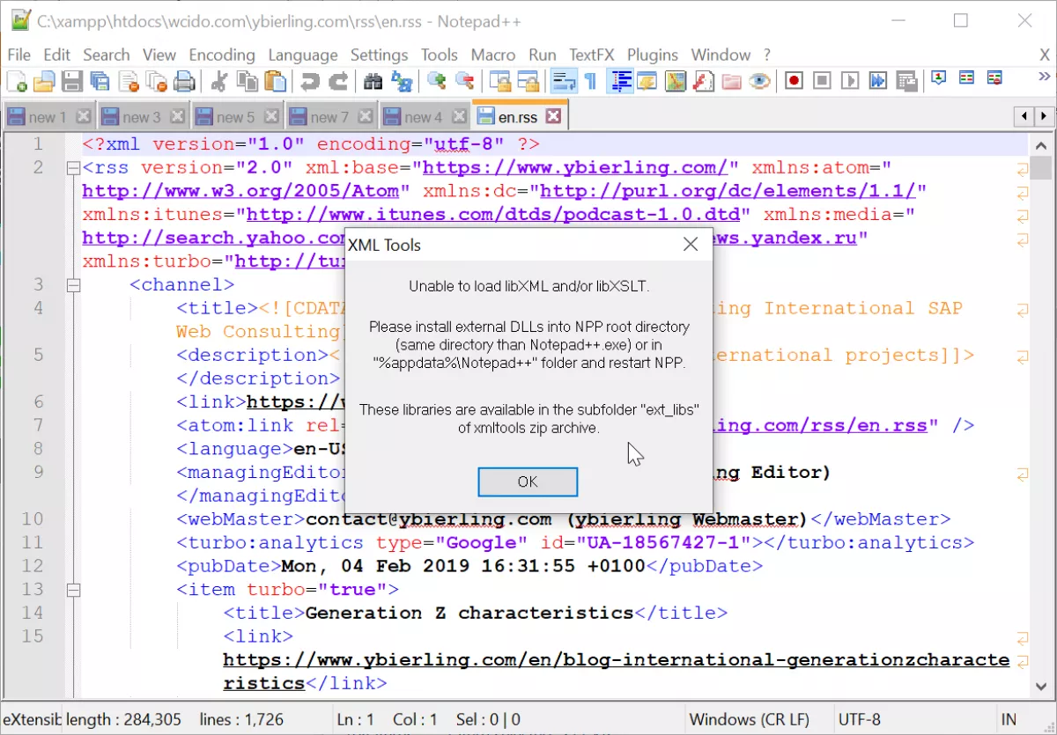
Task: Click Generation Z characteristics title text
Action: point(469,613)
